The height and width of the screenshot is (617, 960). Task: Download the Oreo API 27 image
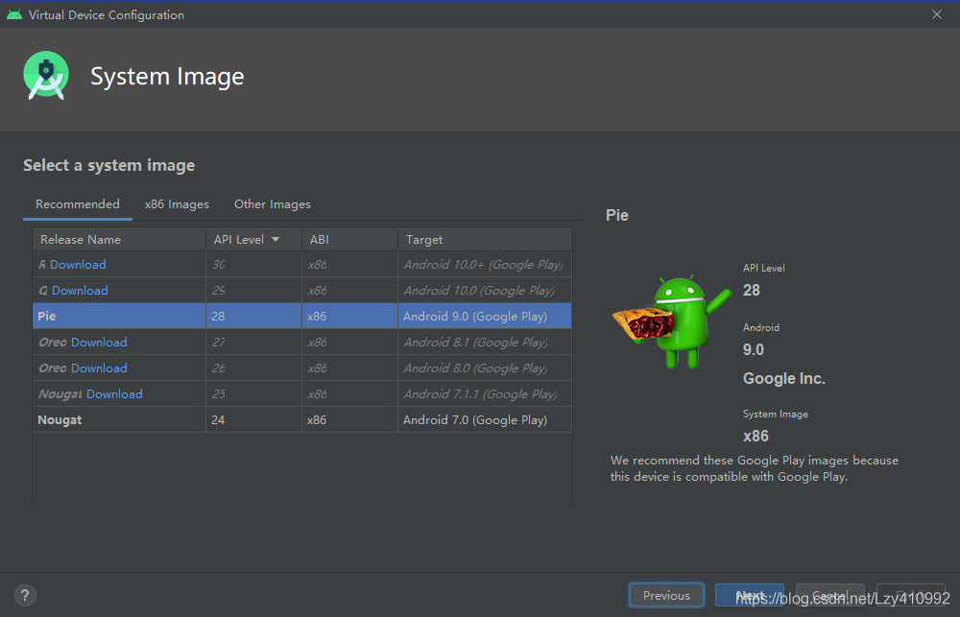point(99,343)
